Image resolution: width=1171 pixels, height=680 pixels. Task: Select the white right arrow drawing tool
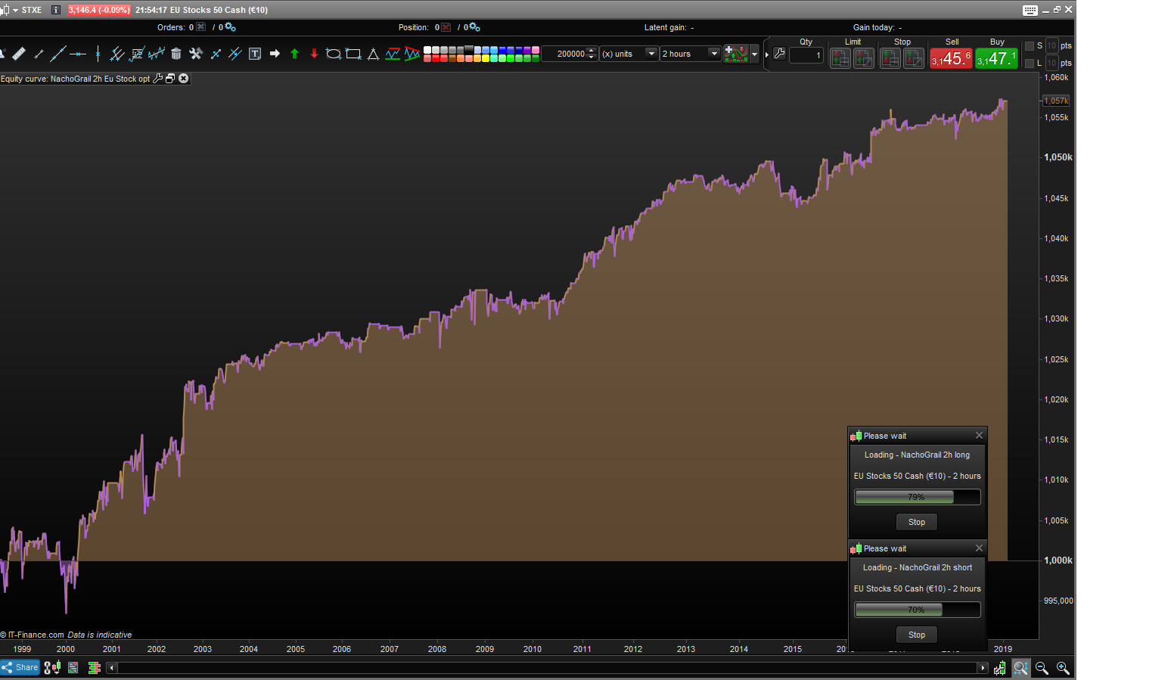[x=275, y=54]
